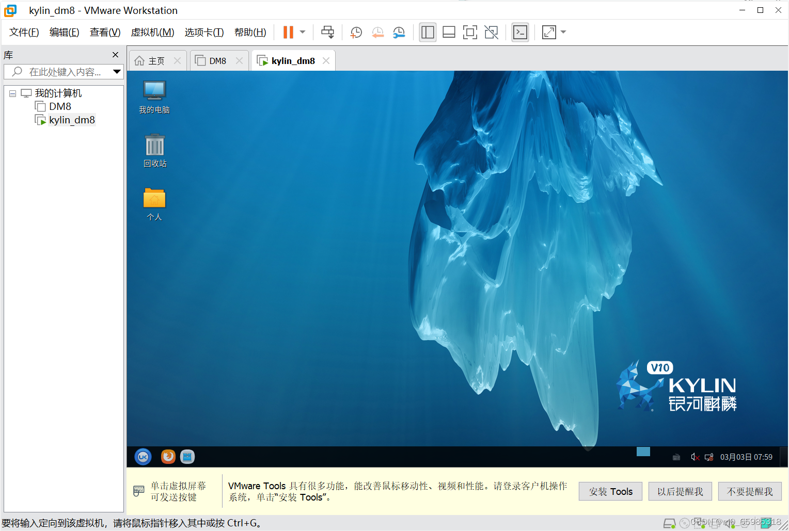Open the 查看(V) menu

(x=105, y=32)
